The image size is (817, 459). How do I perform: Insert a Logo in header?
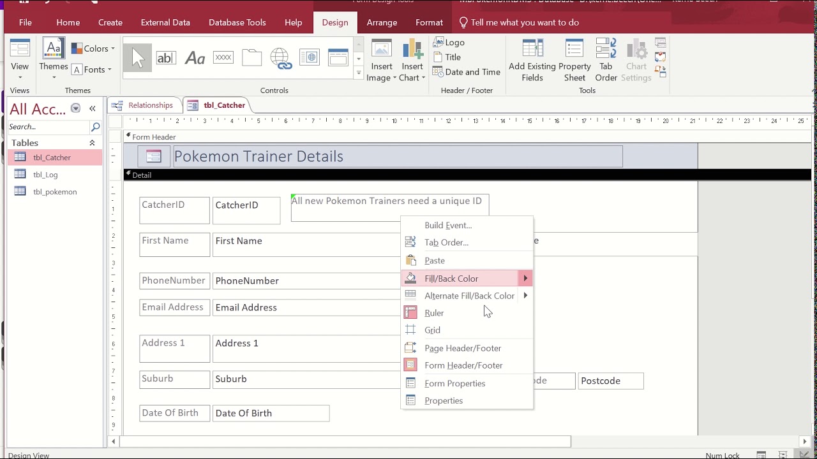coord(449,42)
